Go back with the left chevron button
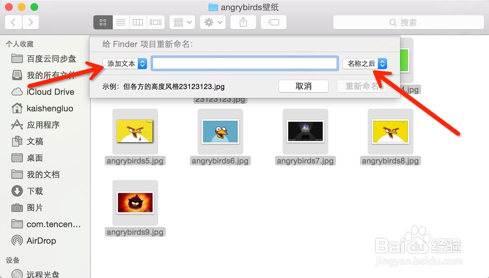The width and height of the screenshot is (489, 278). tap(13, 22)
